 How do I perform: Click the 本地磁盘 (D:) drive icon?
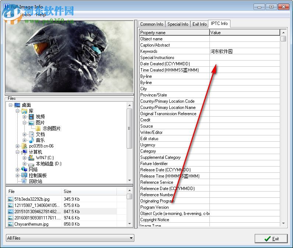(x=31, y=164)
